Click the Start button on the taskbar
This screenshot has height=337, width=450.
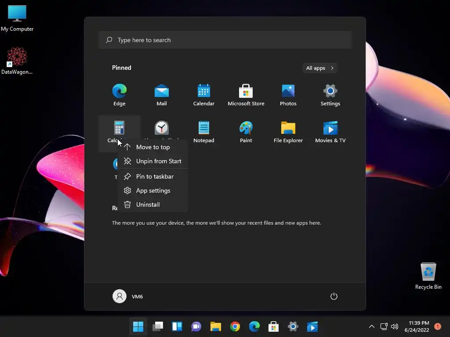pos(138,326)
